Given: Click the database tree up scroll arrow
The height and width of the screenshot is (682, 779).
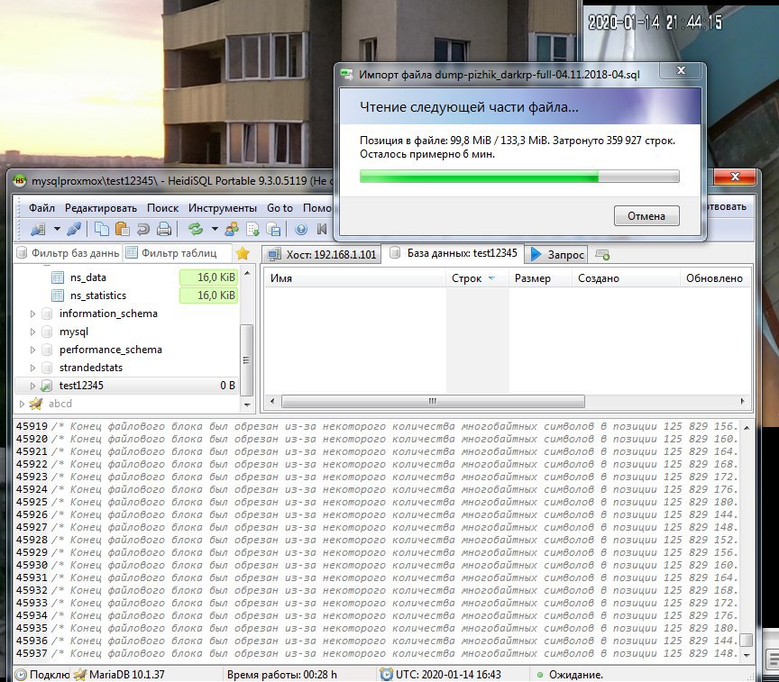Looking at the screenshot, I should click(x=247, y=274).
